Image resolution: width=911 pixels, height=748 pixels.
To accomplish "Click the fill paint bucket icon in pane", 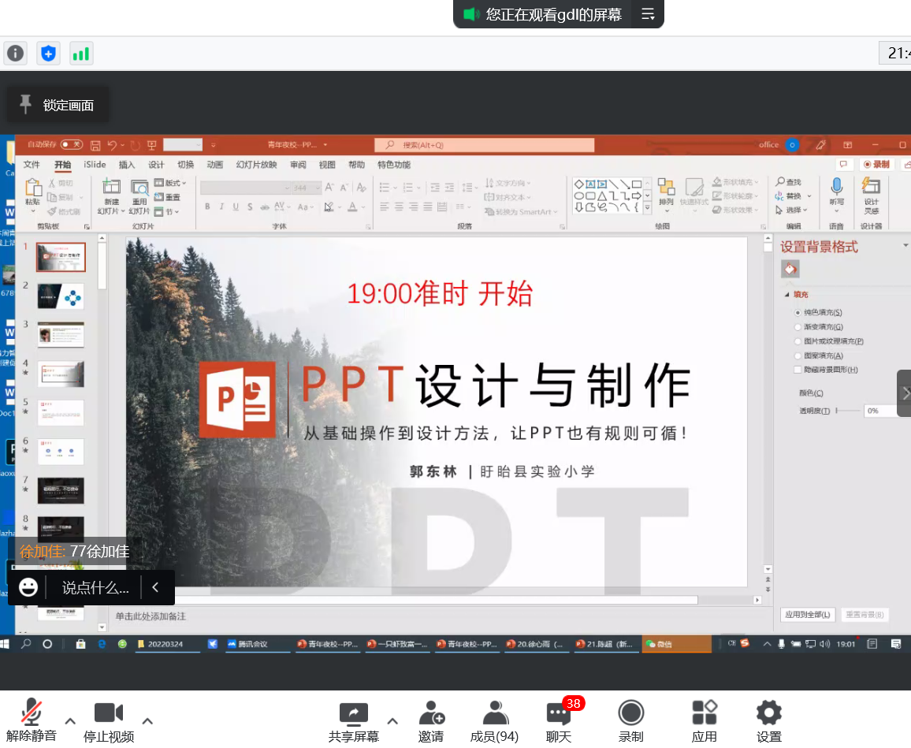I will point(790,269).
